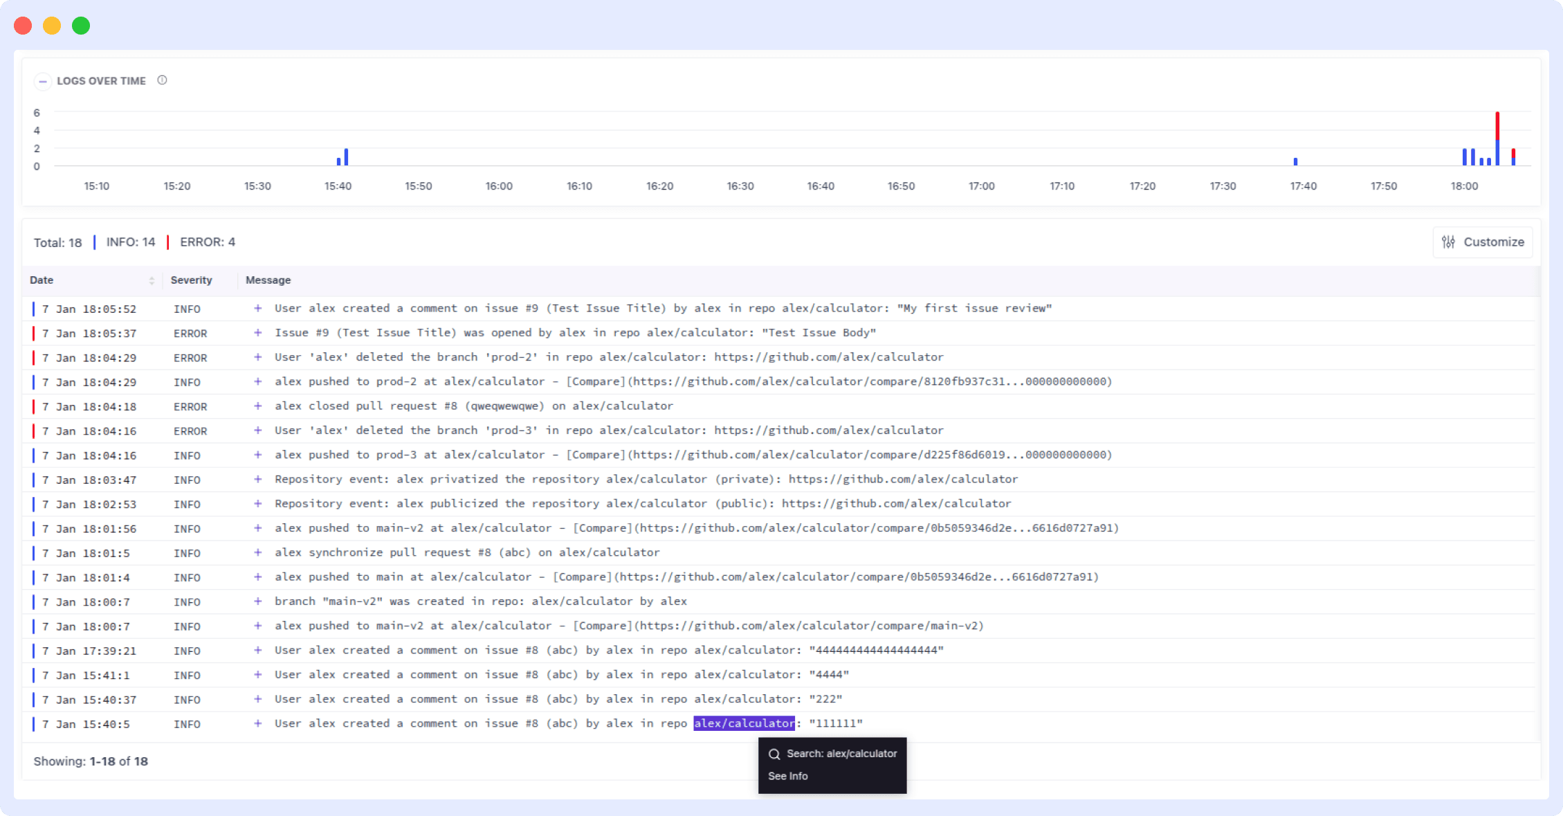The height and width of the screenshot is (816, 1563).
Task: Toggle the Total: 18 count filter
Action: click(58, 242)
